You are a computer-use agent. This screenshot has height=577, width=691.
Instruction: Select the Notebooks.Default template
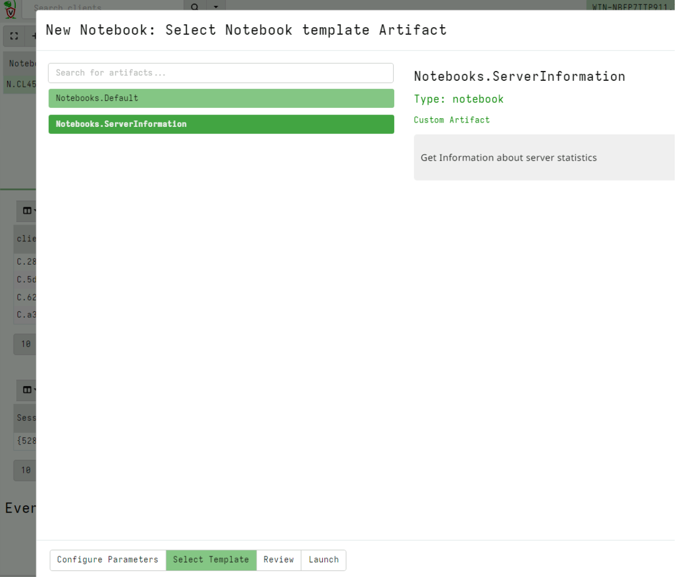coord(221,98)
